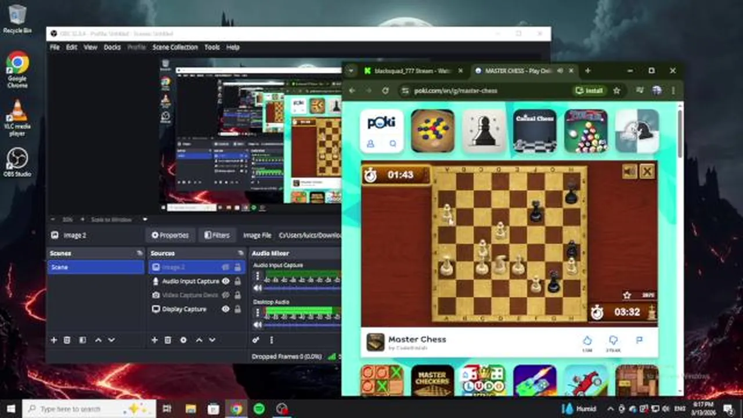The width and height of the screenshot is (743, 418).
Task: Hide the Audio Input Capture source
Action: pyautogui.click(x=225, y=281)
